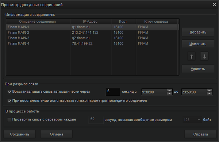Cancel with the Отмена button

point(57,134)
